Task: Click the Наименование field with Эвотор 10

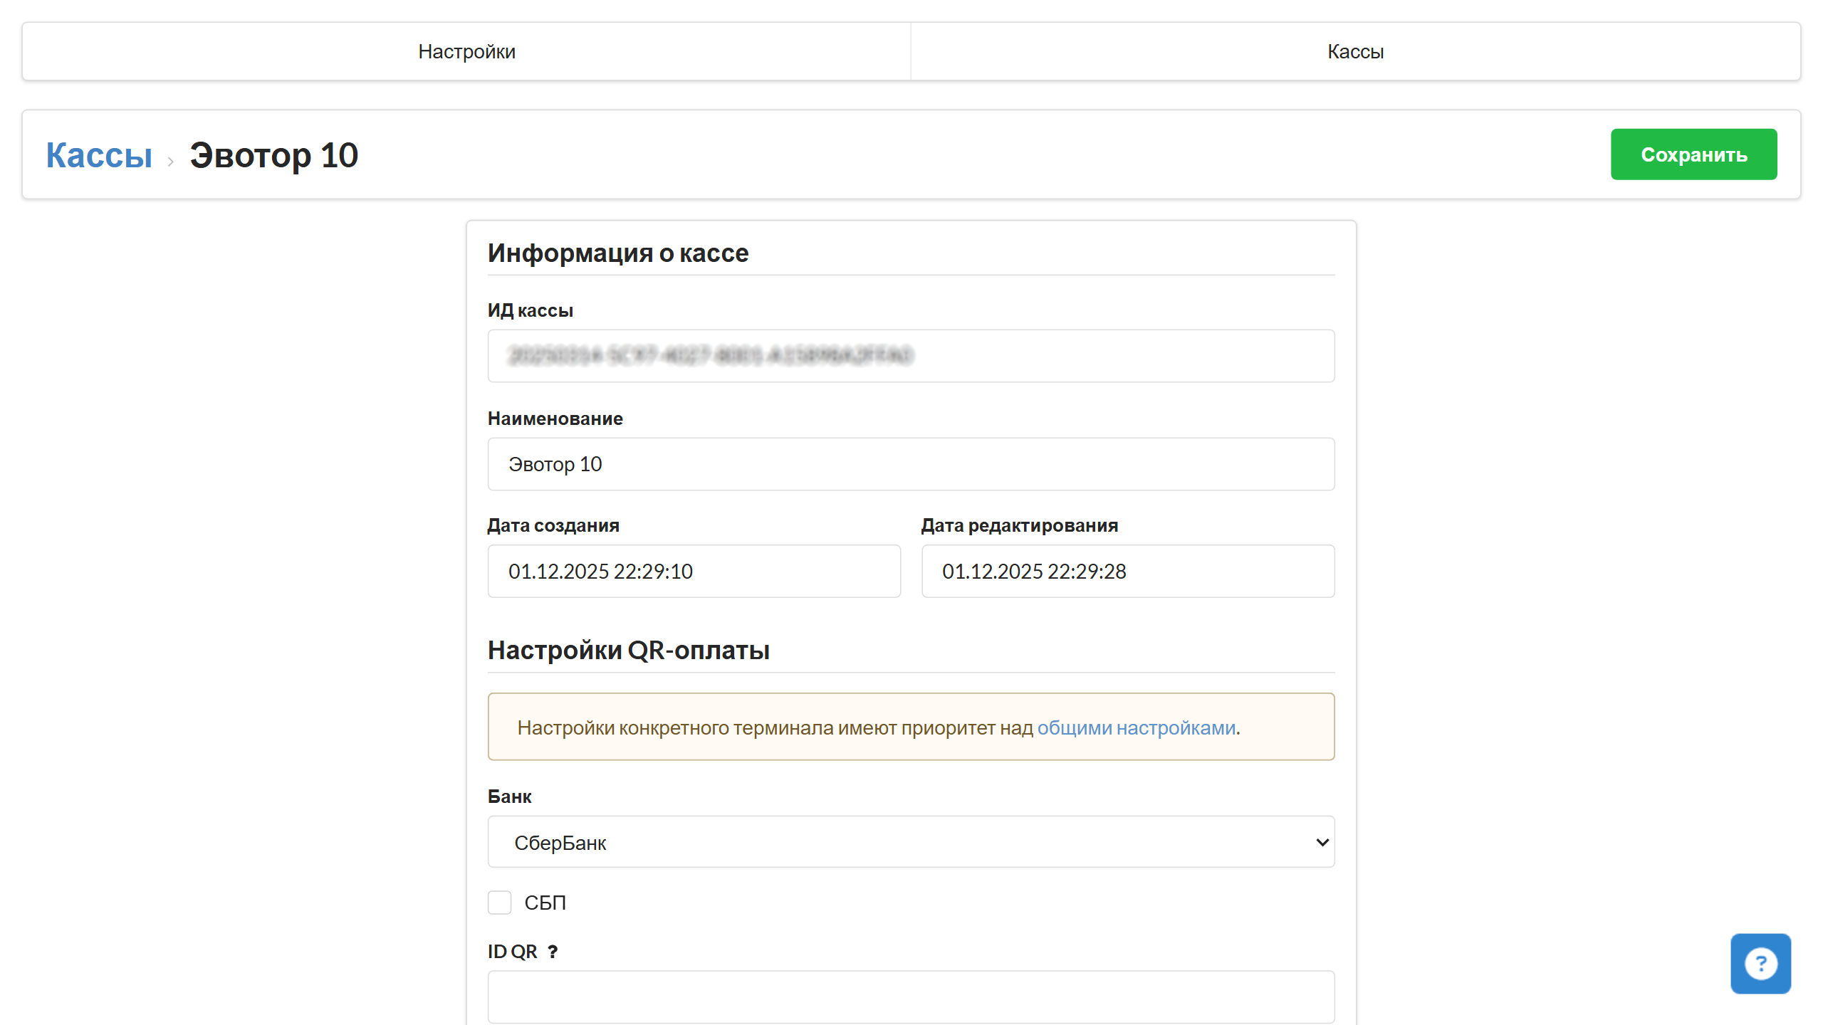Action: coord(910,464)
